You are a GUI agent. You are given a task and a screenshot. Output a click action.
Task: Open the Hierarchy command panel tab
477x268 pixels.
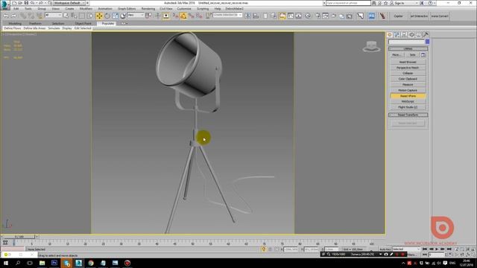coord(404,35)
